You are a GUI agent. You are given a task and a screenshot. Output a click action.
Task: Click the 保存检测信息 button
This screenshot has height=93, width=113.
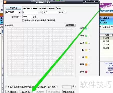pyautogui.click(x=54, y=92)
